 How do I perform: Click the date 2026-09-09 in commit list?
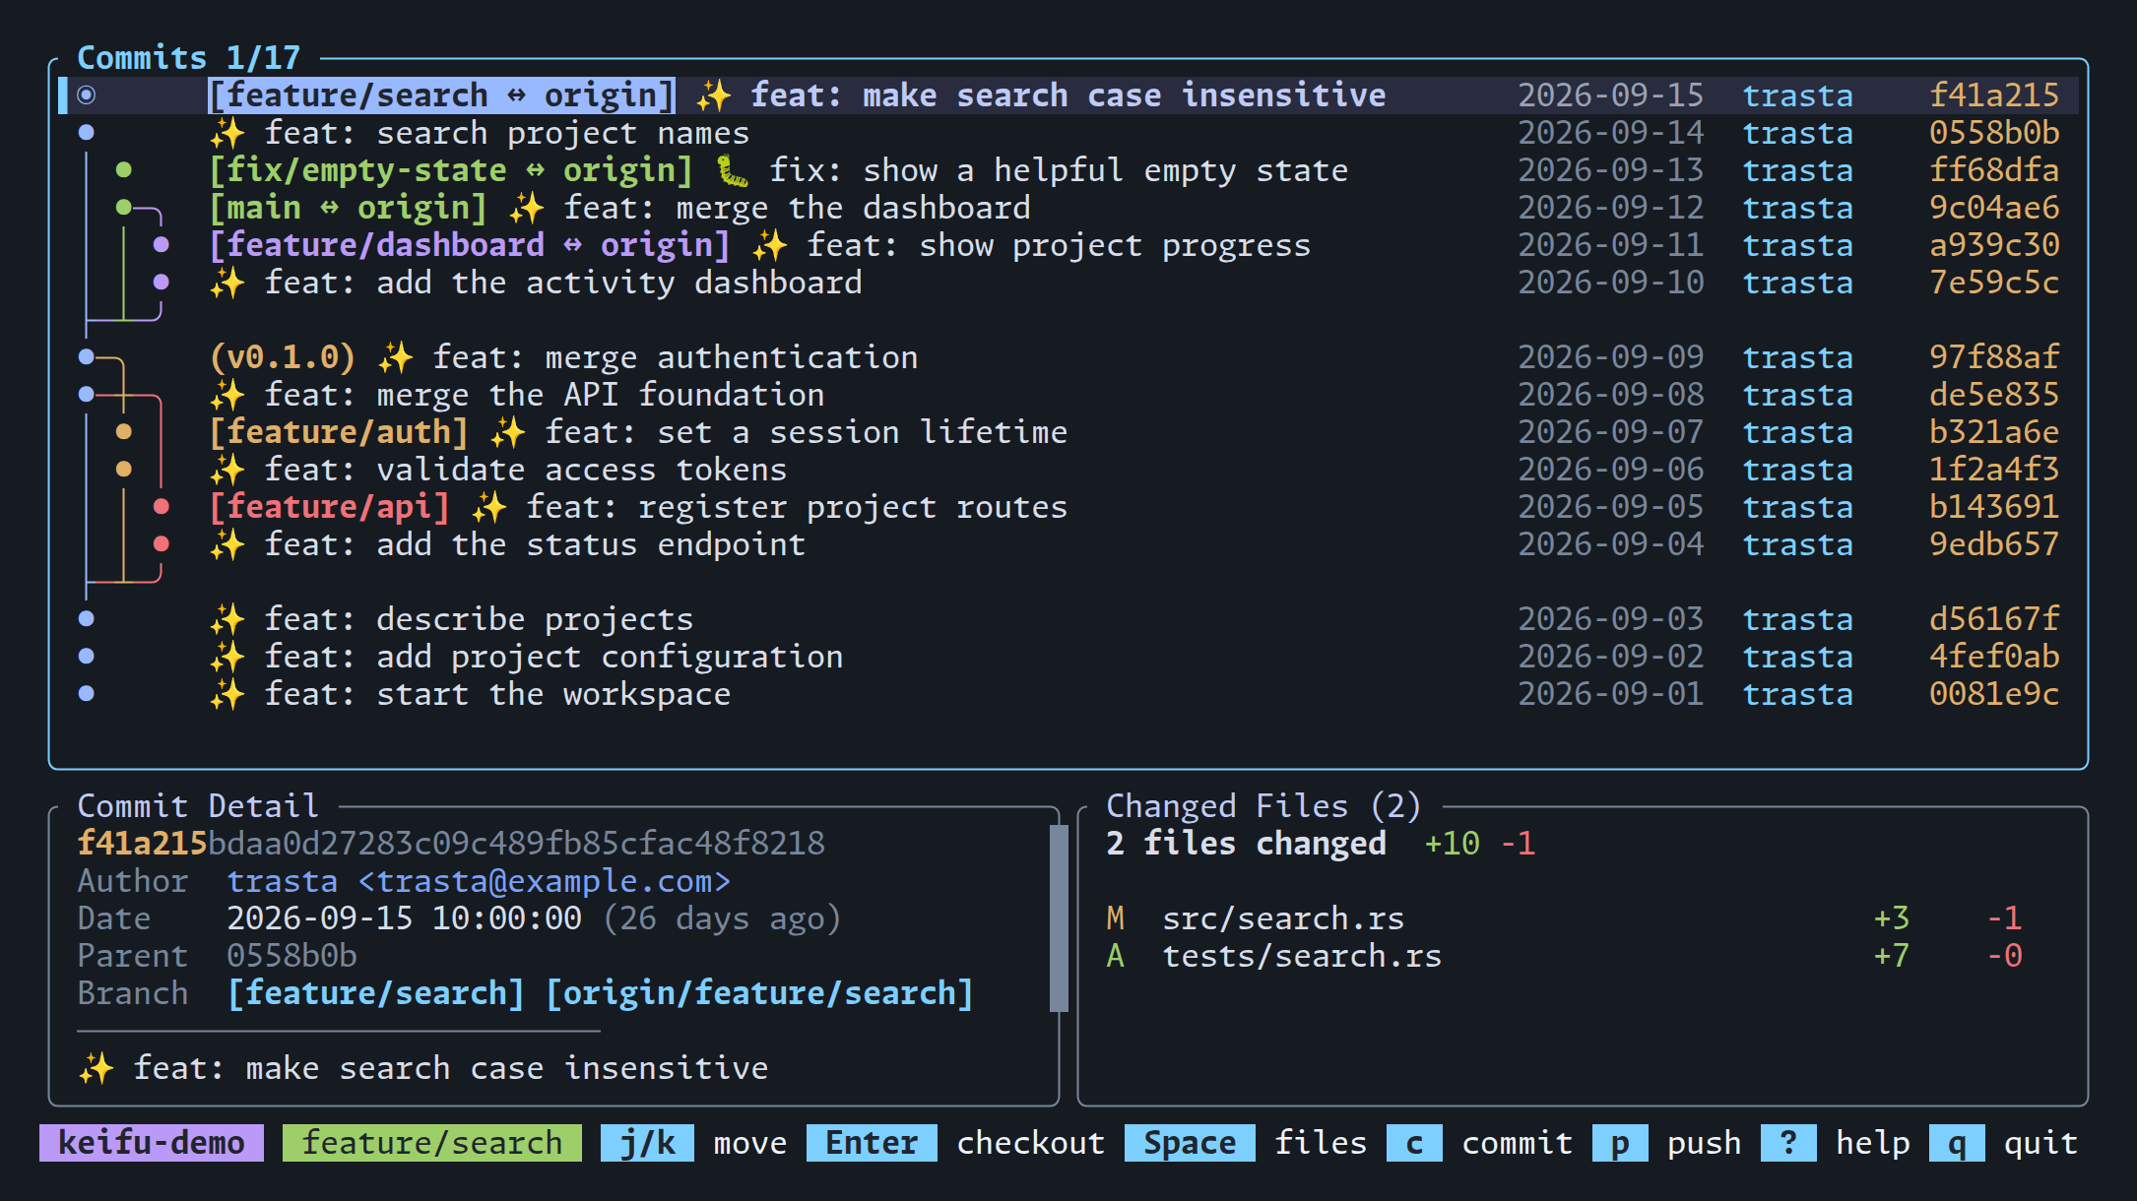pos(1611,357)
